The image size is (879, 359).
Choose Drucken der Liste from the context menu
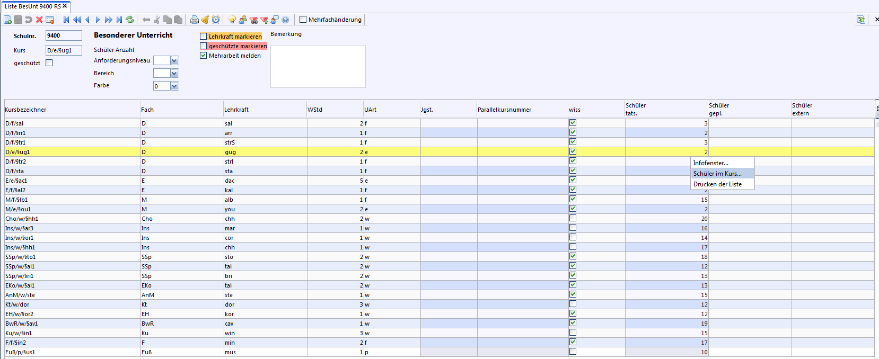click(x=722, y=184)
